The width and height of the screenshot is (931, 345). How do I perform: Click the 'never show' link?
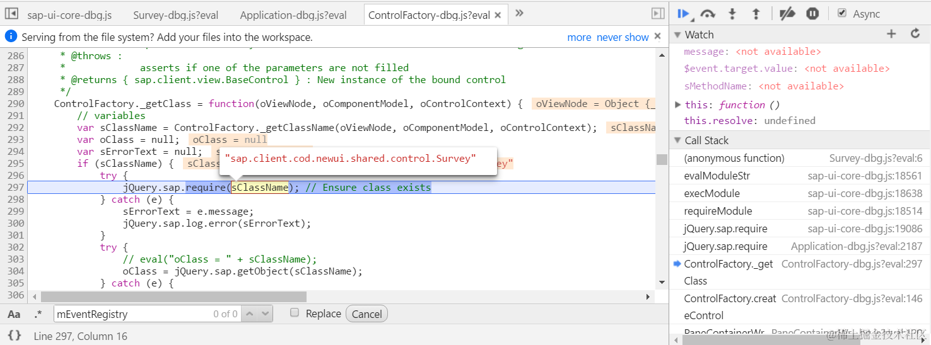pyautogui.click(x=623, y=37)
